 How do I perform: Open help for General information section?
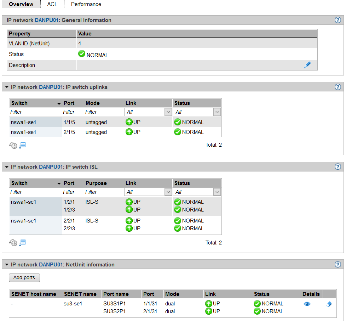338,20
